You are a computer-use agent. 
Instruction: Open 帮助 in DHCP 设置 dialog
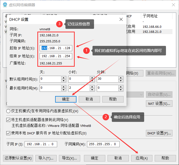pyautogui.click(x=113, y=99)
